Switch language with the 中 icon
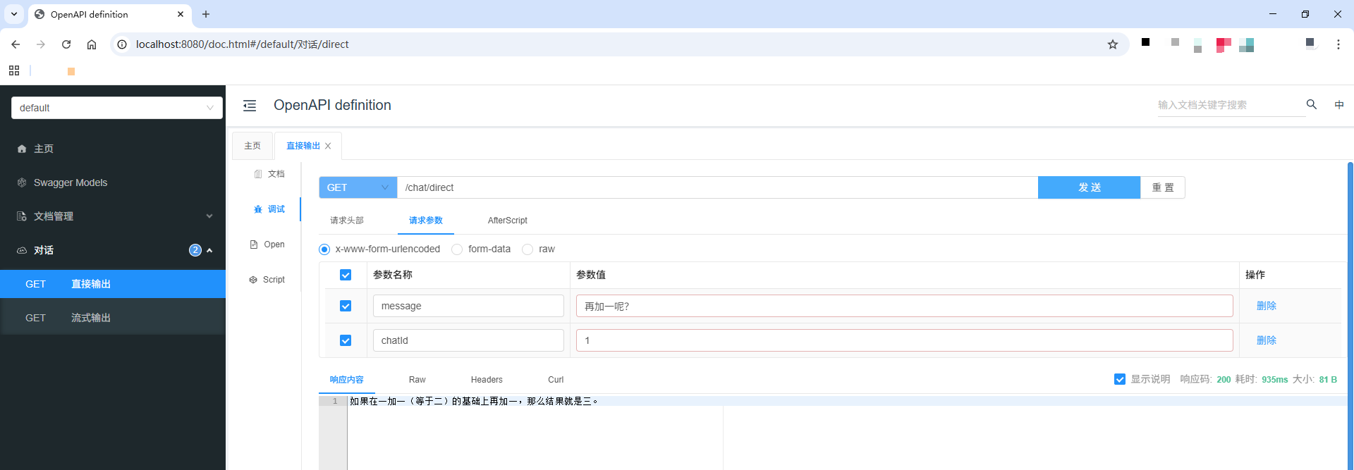 point(1339,104)
